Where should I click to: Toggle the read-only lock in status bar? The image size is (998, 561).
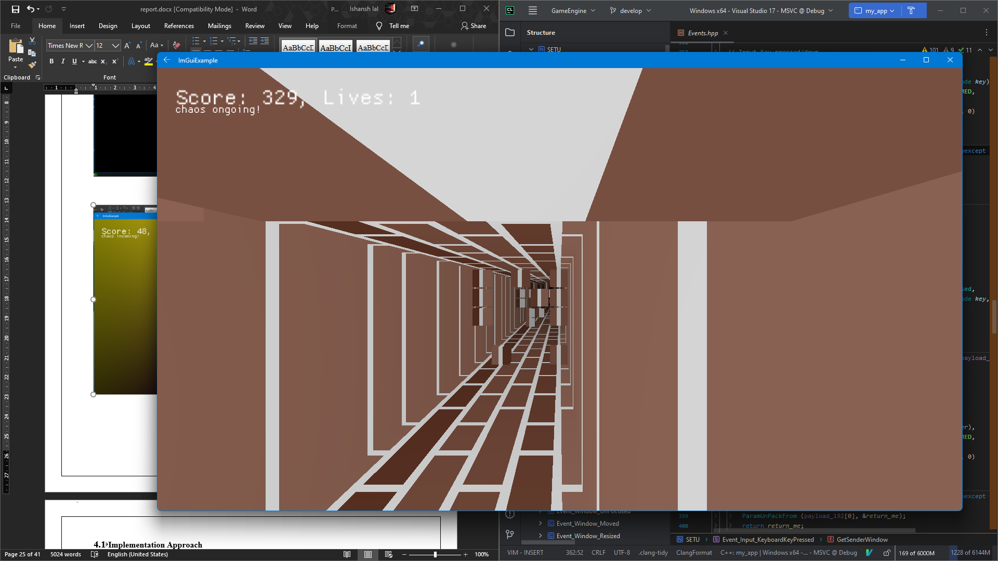tap(887, 553)
